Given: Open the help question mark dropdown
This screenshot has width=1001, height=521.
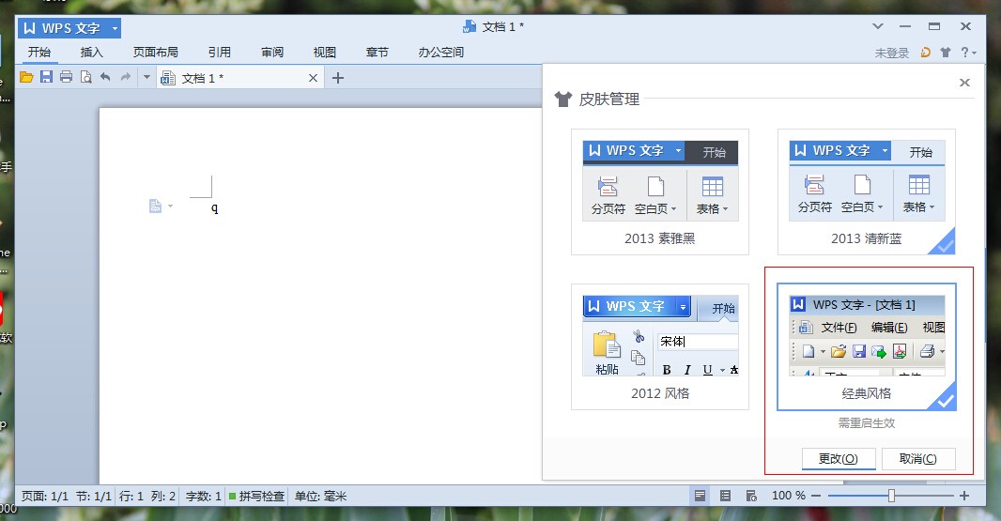Looking at the screenshot, I should [968, 53].
